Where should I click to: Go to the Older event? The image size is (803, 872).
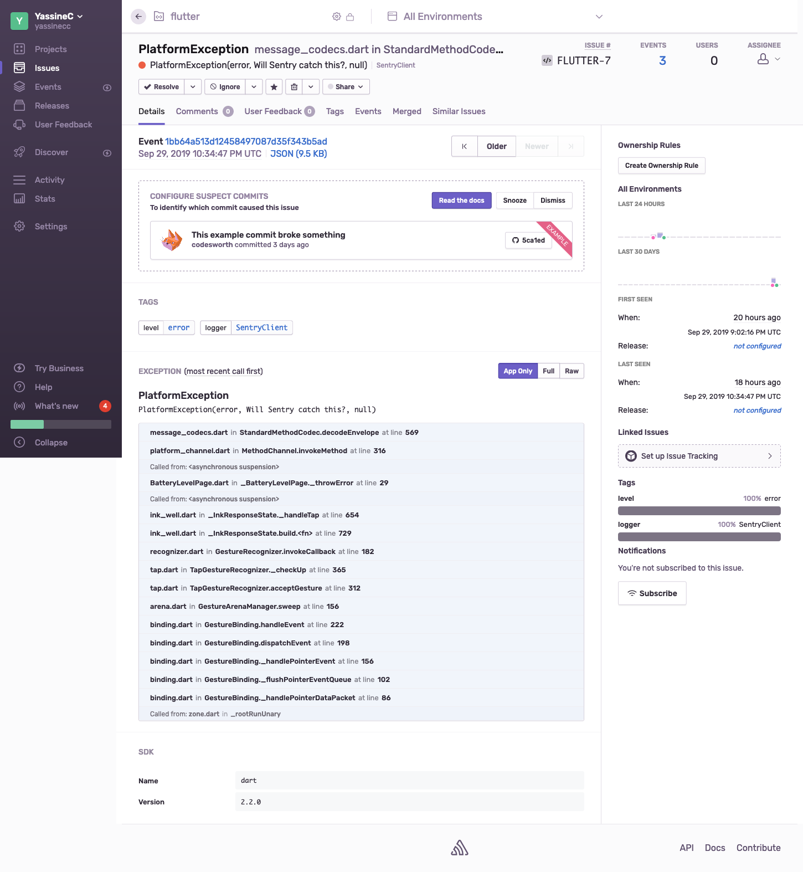coord(497,146)
